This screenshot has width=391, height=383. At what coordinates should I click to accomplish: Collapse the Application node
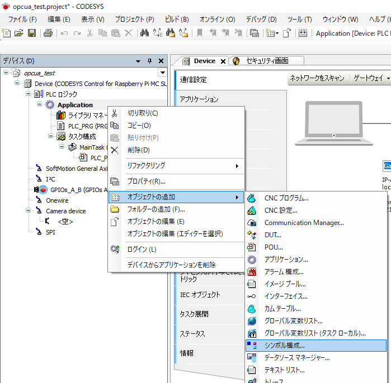39,104
